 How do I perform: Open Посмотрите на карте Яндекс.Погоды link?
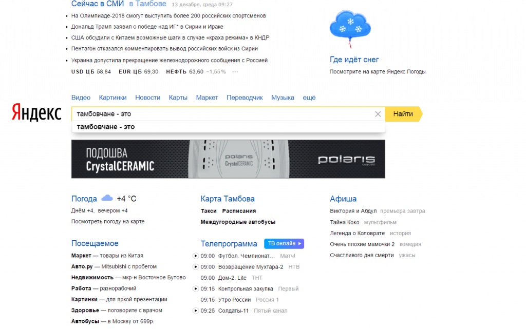378,72
